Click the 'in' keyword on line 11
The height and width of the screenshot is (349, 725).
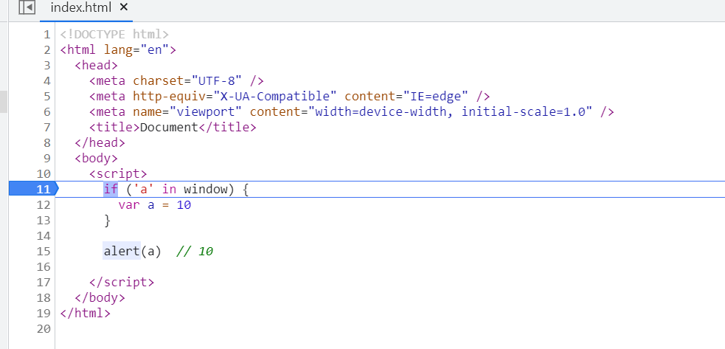click(x=169, y=190)
